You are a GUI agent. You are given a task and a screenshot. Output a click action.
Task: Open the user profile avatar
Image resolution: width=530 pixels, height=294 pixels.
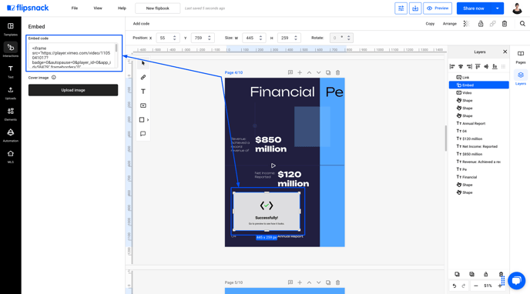pyautogui.click(x=517, y=8)
